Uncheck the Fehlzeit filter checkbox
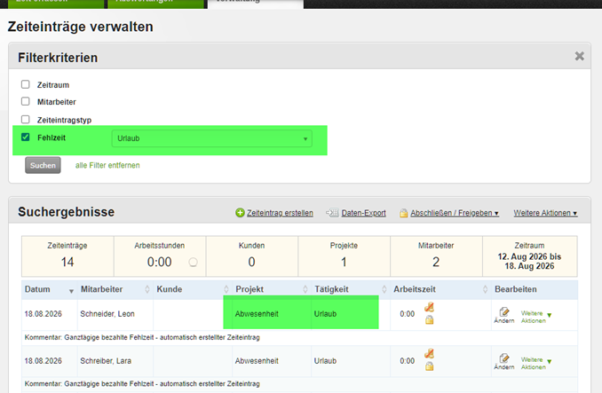The width and height of the screenshot is (602, 393). (x=26, y=137)
